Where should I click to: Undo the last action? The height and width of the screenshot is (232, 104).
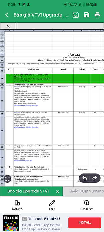tap(85, 178)
